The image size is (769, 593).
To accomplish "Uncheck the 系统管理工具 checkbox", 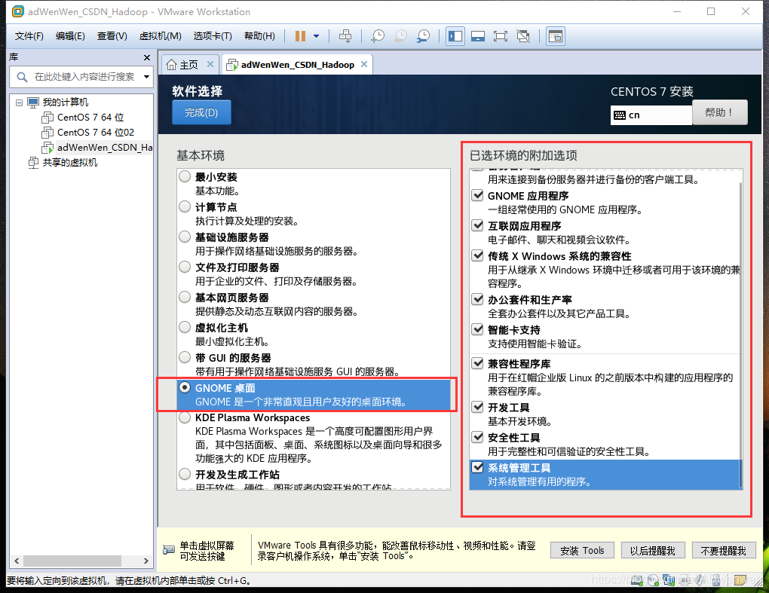I will [x=477, y=467].
